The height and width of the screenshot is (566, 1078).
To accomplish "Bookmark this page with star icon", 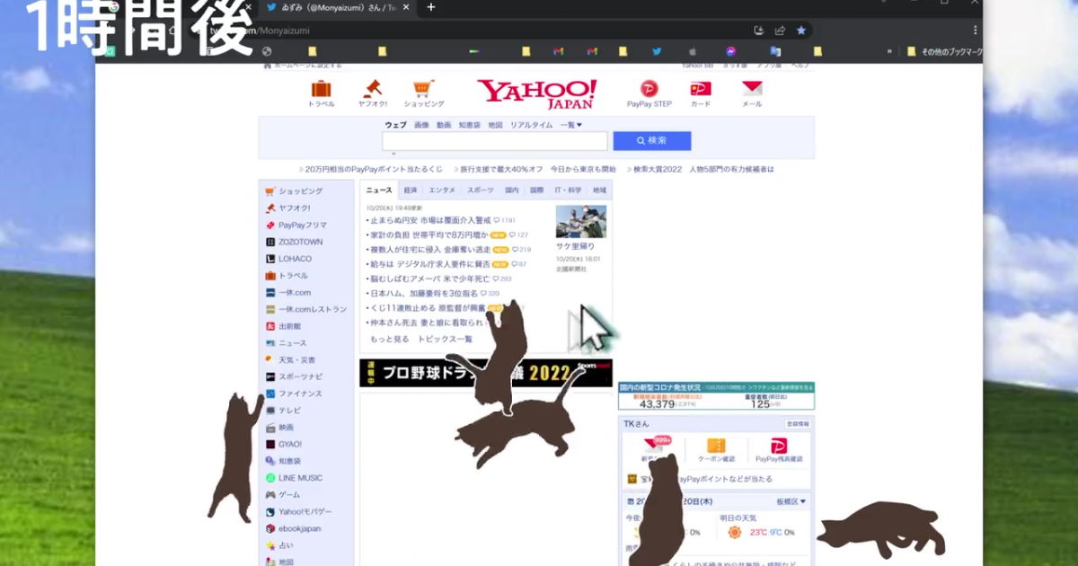I will [800, 31].
